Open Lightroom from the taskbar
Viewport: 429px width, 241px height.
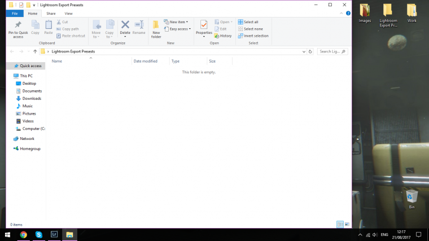[x=54, y=235]
